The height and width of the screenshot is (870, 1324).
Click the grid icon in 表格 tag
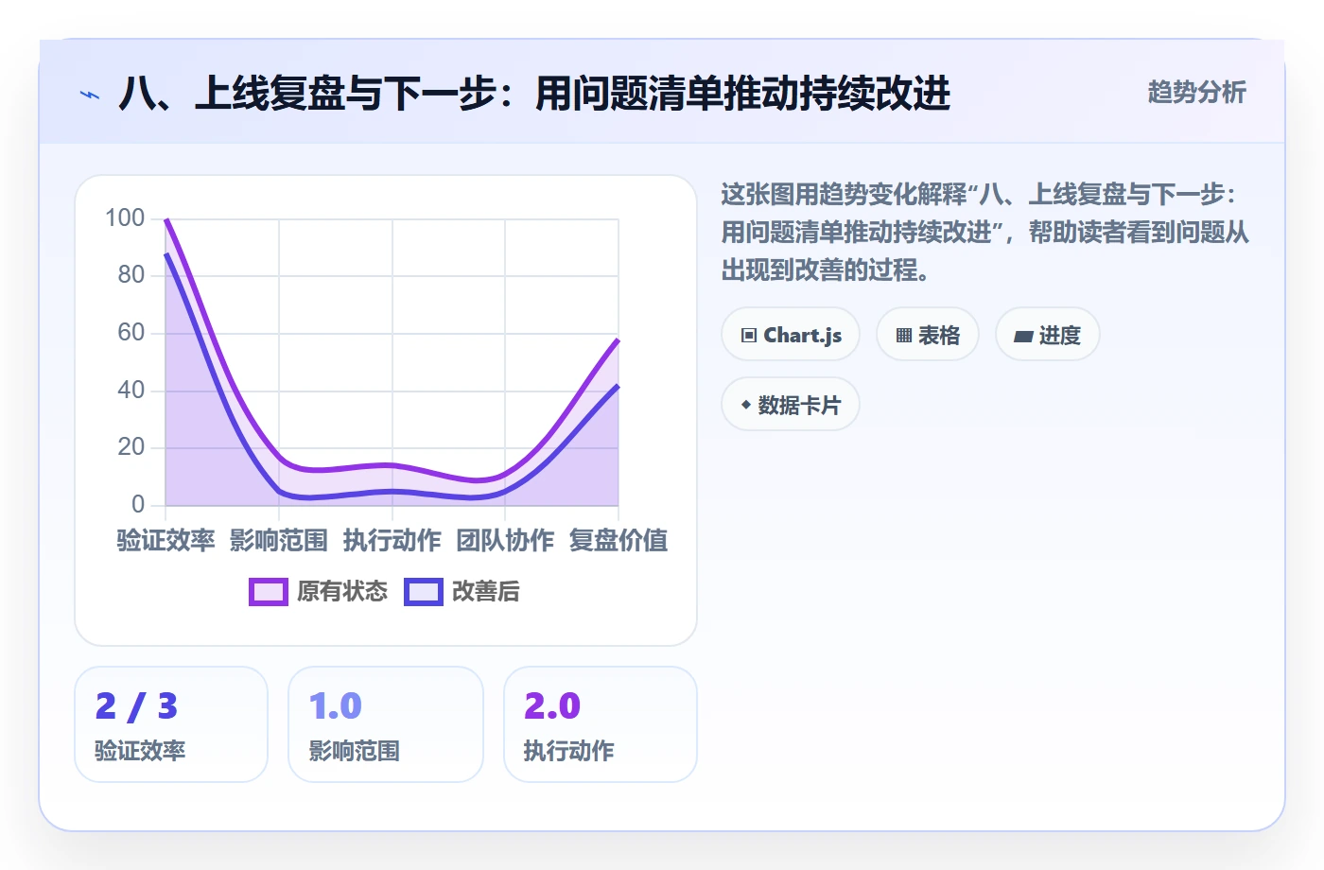904,336
